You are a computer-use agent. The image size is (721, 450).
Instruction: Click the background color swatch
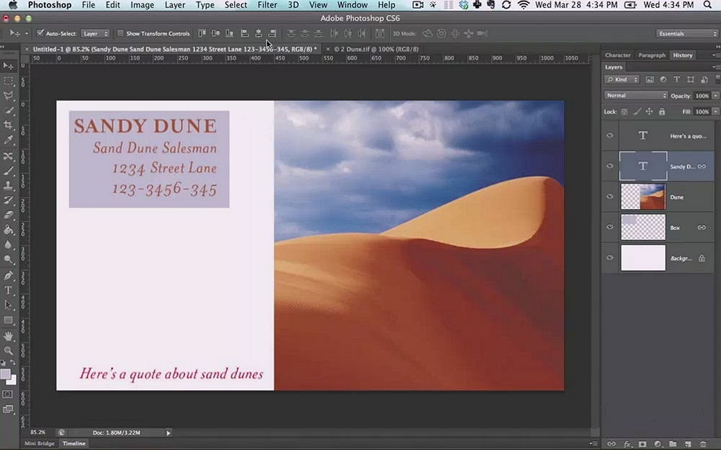(x=12, y=381)
